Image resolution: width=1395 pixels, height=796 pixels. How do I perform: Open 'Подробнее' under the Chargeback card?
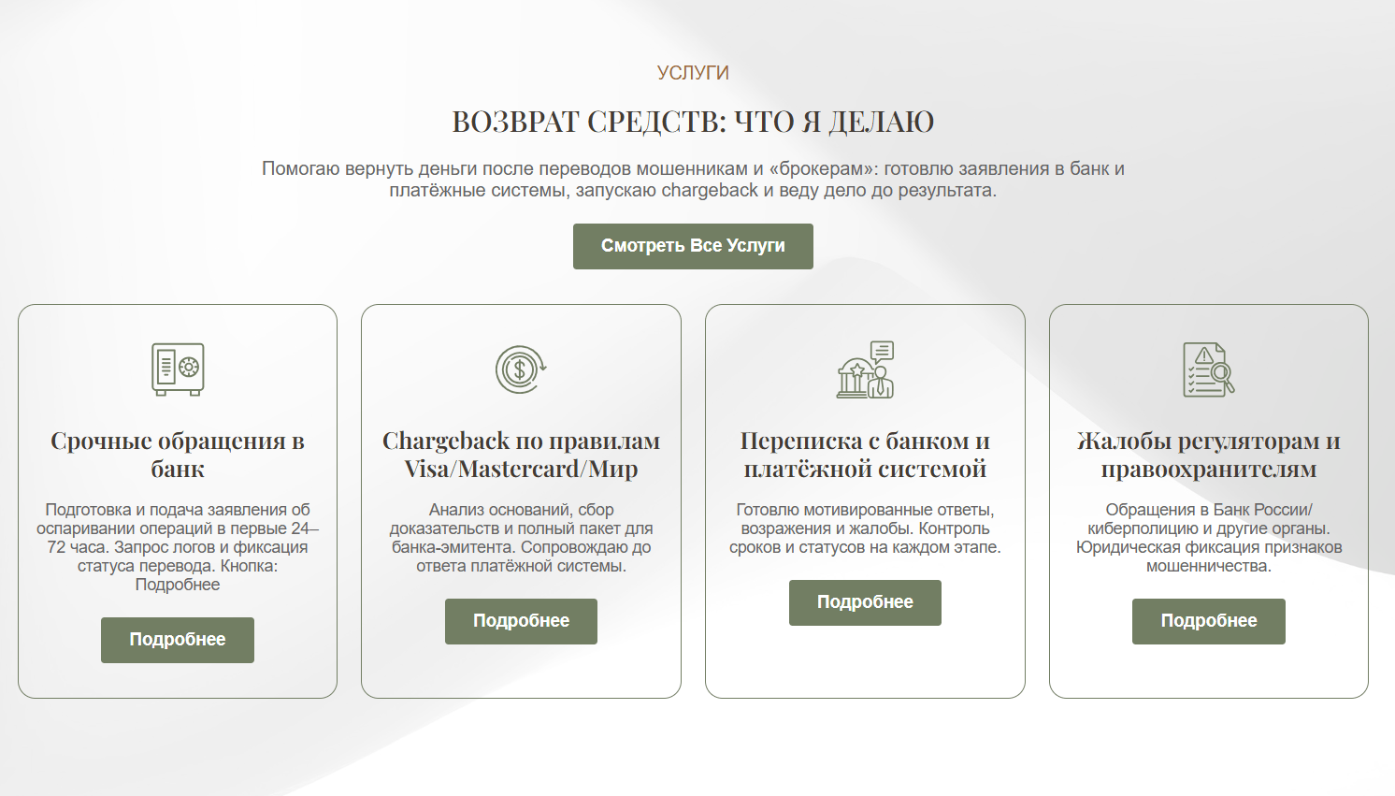(x=521, y=621)
